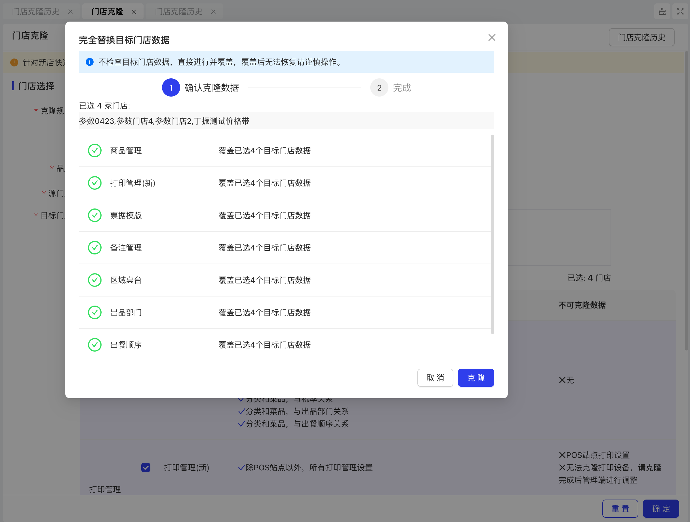Click green check icon for 出品部门
The image size is (690, 522).
point(94,312)
